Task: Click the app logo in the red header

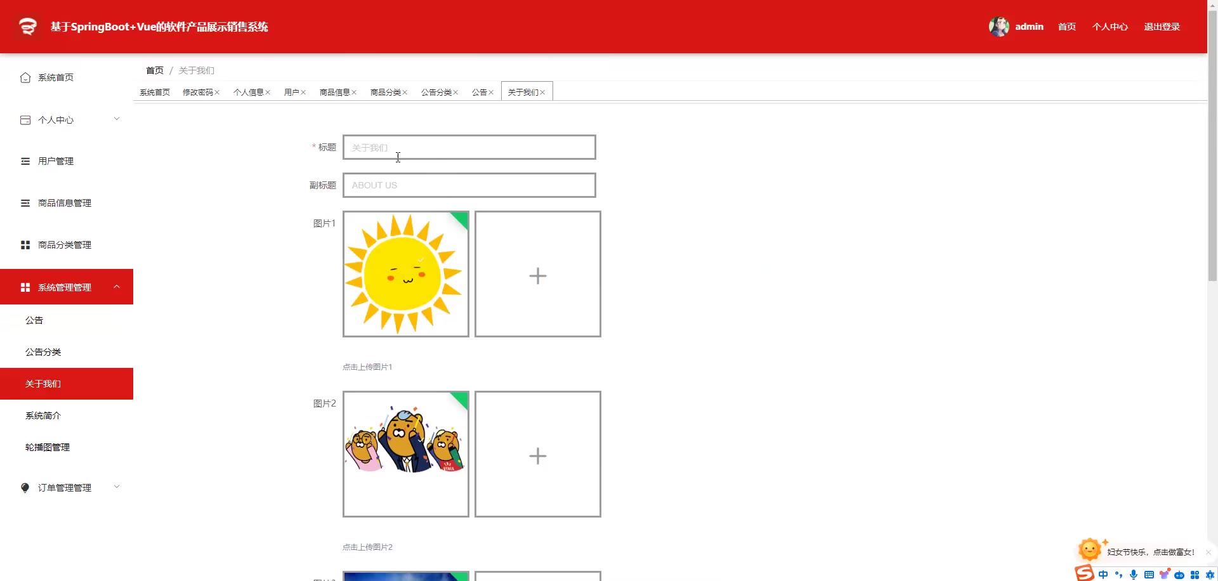Action: tap(28, 27)
